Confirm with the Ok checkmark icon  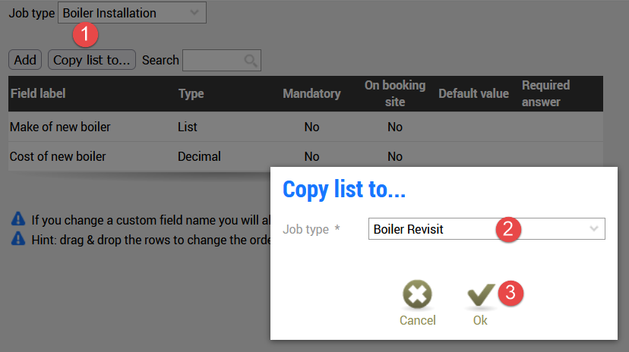coord(480,294)
